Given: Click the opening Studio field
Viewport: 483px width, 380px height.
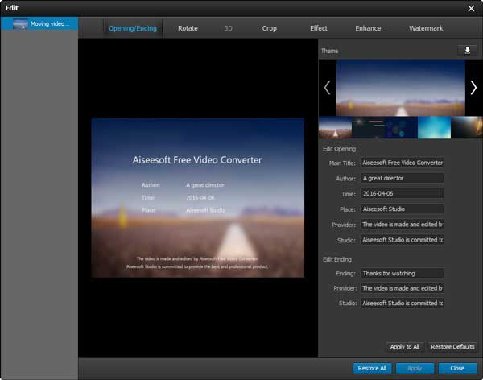Looking at the screenshot, I should tap(402, 240).
